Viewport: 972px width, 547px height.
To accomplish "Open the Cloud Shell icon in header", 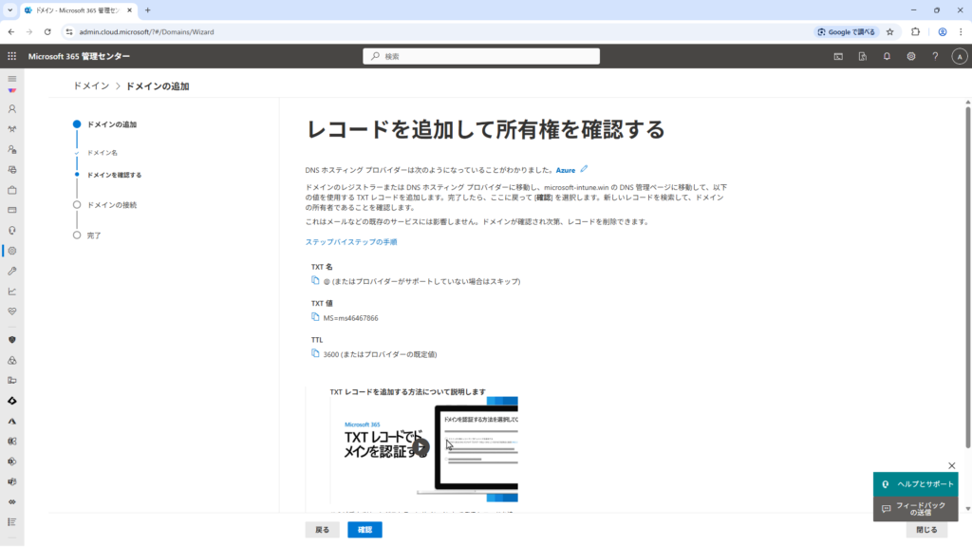I will [838, 56].
